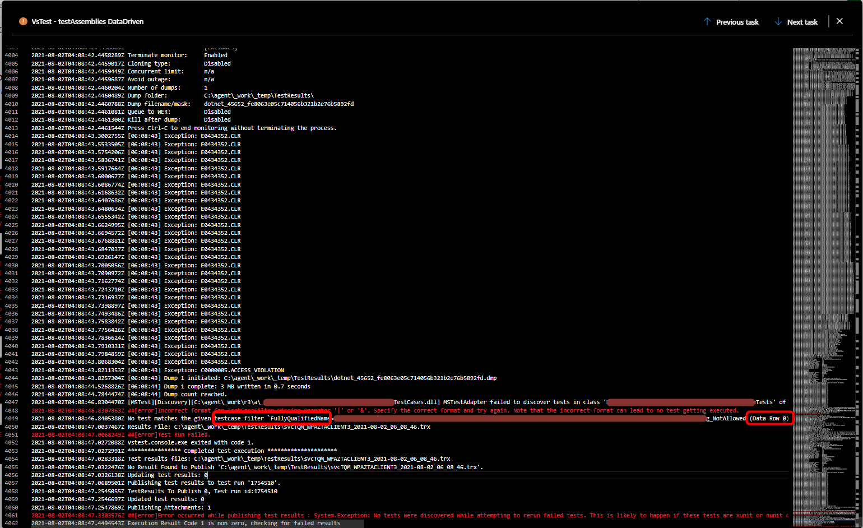Click the red Incorrect format error line
The width and height of the screenshot is (863, 528).
coord(386,410)
